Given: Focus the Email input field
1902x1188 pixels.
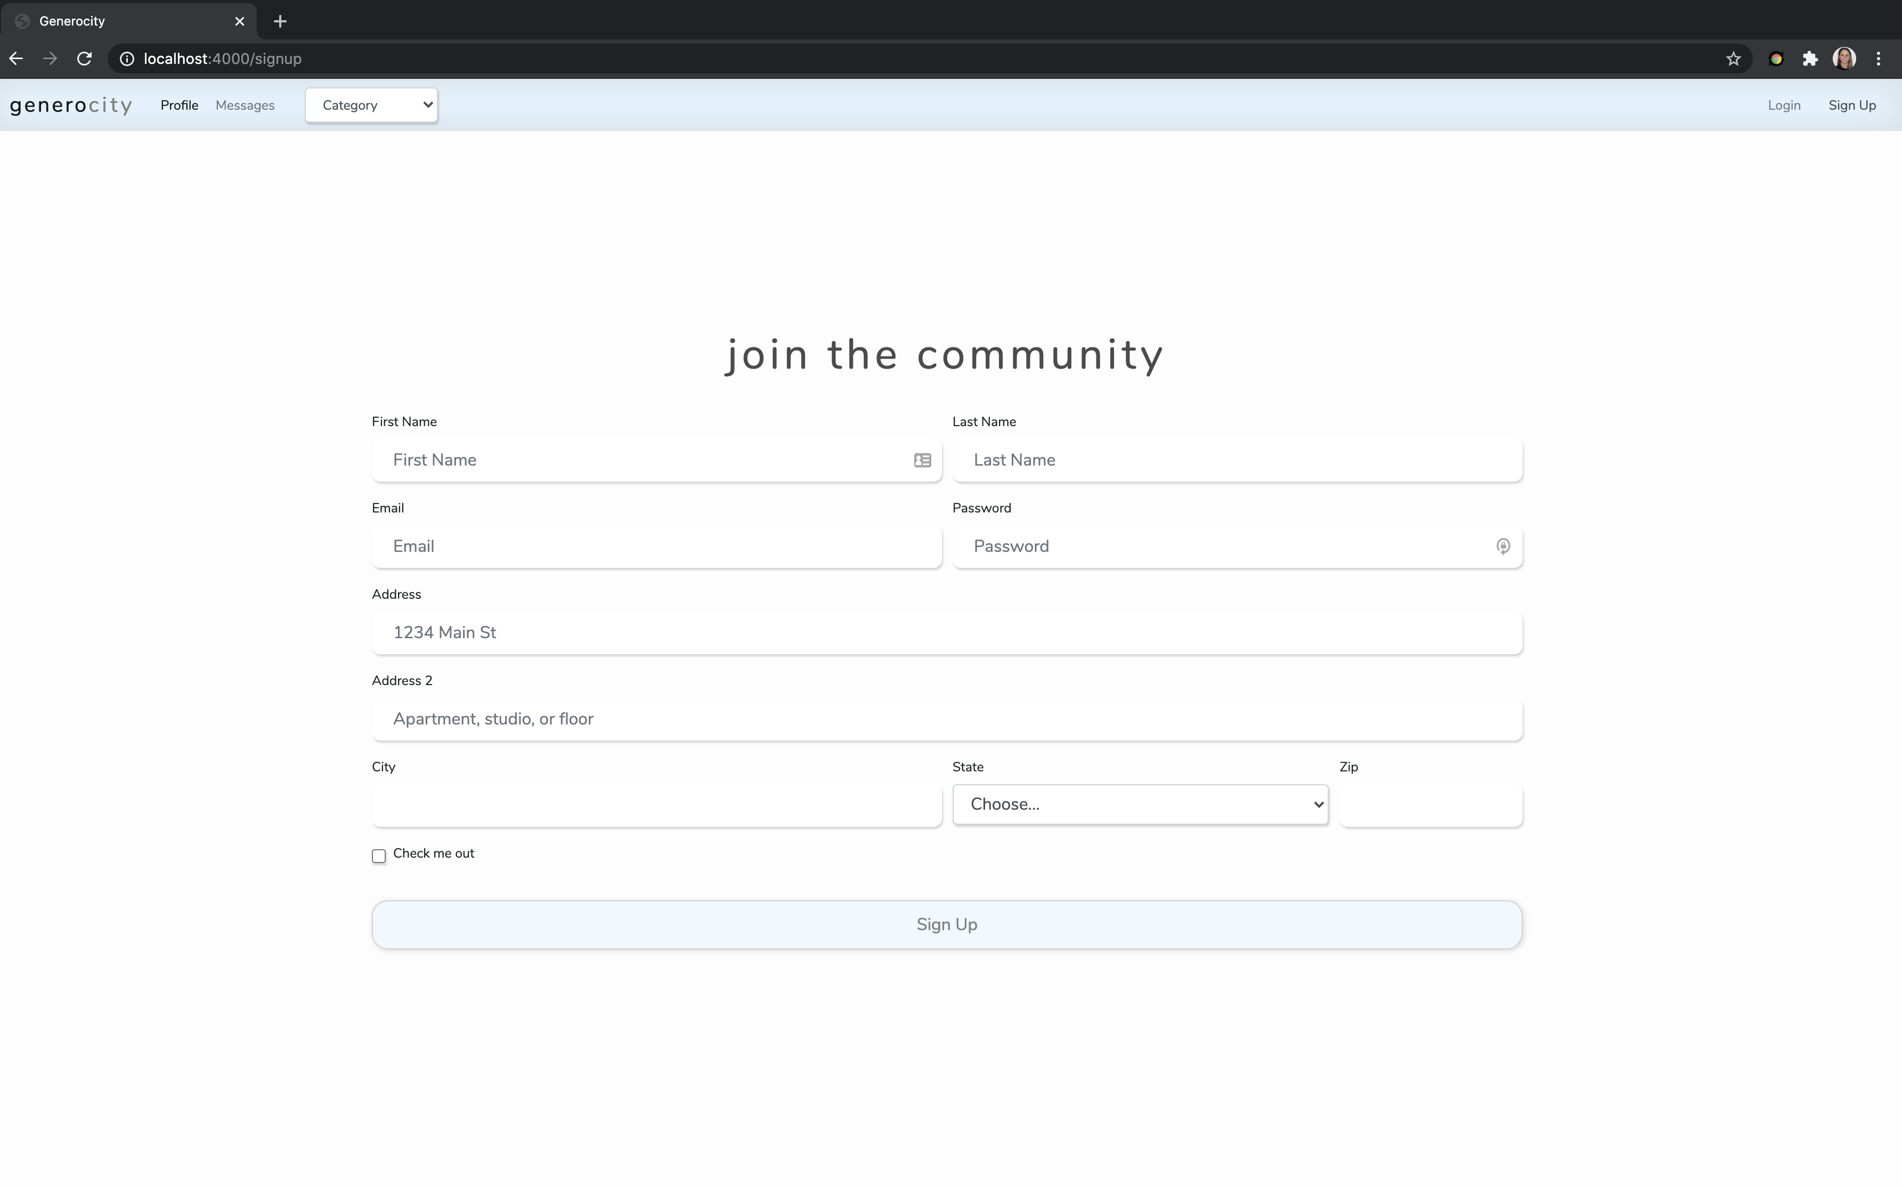Looking at the screenshot, I should tap(656, 547).
